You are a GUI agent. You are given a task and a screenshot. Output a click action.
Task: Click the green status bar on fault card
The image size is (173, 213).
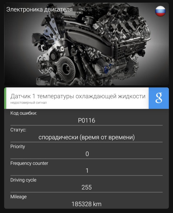(x=5, y=98)
